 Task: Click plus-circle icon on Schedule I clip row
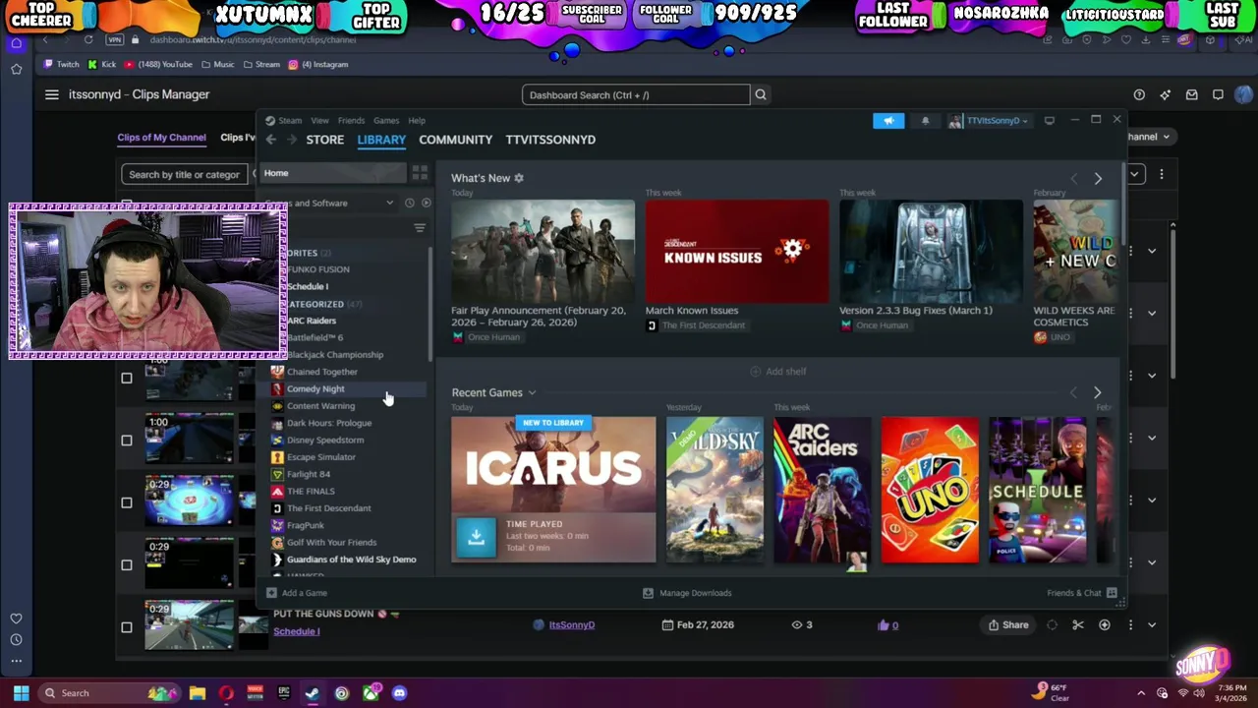coord(1105,625)
